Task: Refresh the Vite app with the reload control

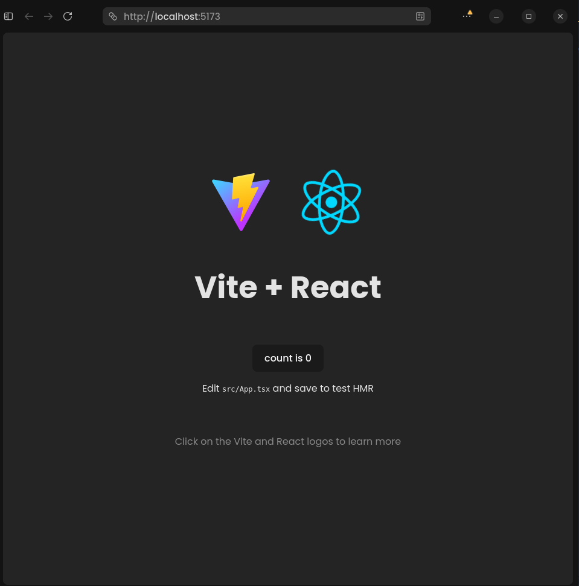Action: 68,16
